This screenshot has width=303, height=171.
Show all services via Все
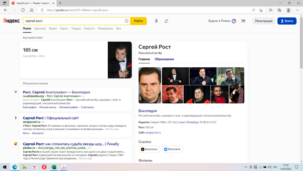[119, 29]
